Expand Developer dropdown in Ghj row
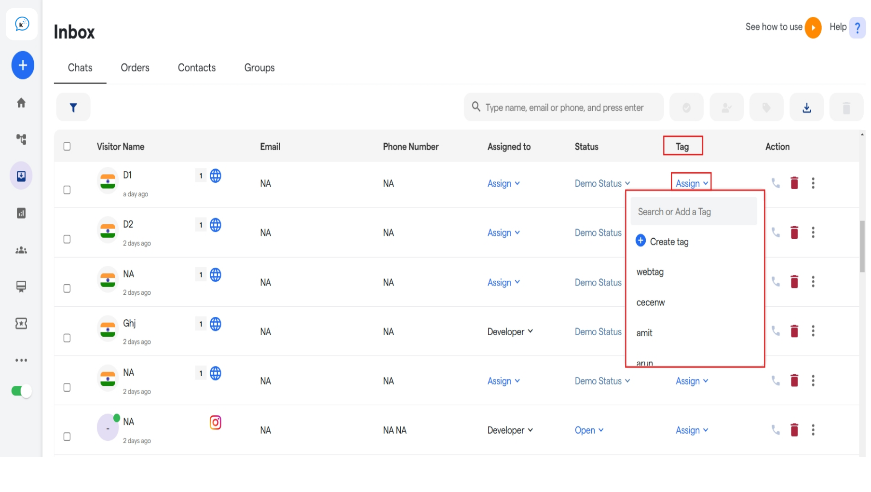The width and height of the screenshot is (871, 492). click(510, 332)
